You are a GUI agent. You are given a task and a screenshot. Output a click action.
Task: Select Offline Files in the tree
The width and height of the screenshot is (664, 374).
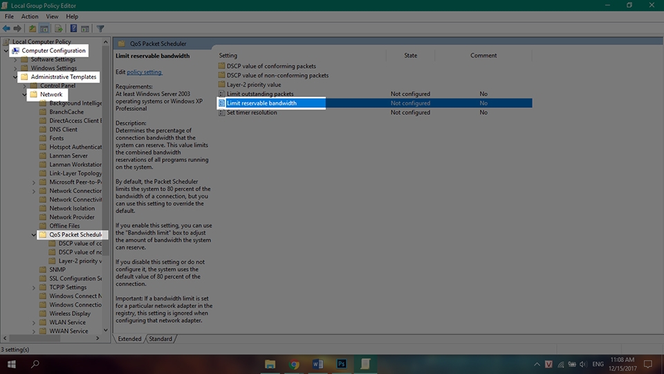point(64,226)
